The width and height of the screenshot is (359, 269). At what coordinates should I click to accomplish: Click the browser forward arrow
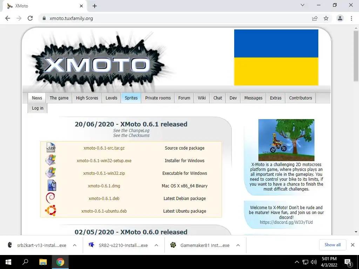click(19, 18)
